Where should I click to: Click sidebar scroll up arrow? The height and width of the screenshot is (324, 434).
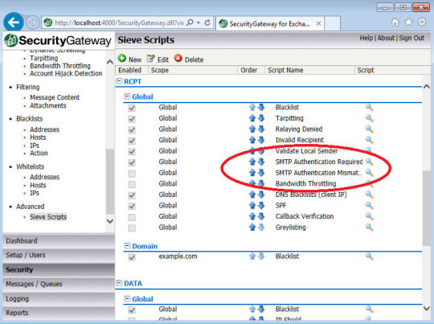coord(110,62)
